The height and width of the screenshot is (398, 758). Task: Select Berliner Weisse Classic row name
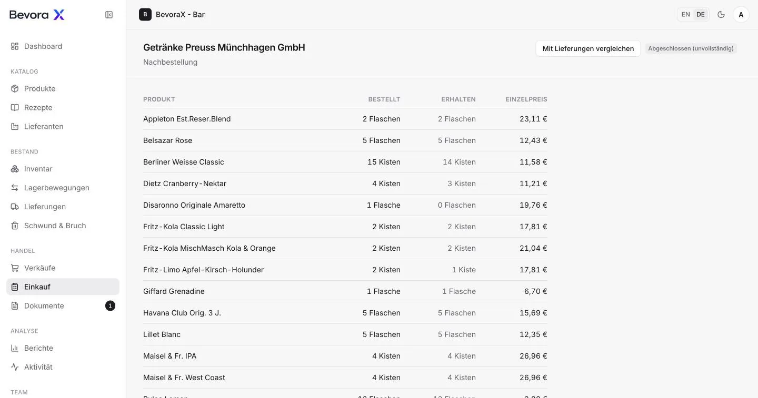click(x=184, y=162)
